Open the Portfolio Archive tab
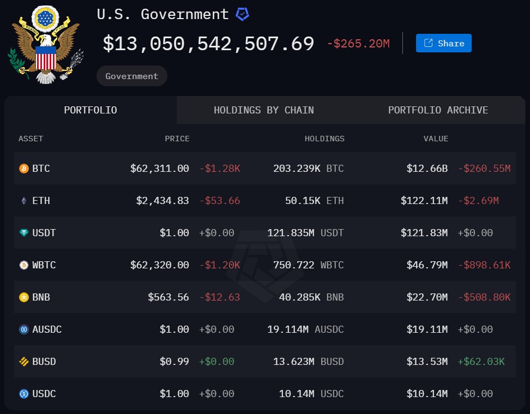 [x=438, y=110]
